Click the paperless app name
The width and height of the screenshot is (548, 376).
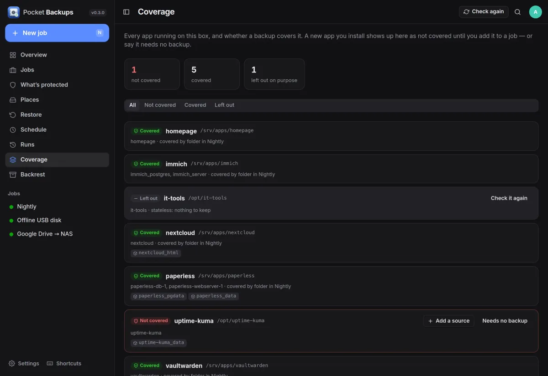tap(180, 276)
